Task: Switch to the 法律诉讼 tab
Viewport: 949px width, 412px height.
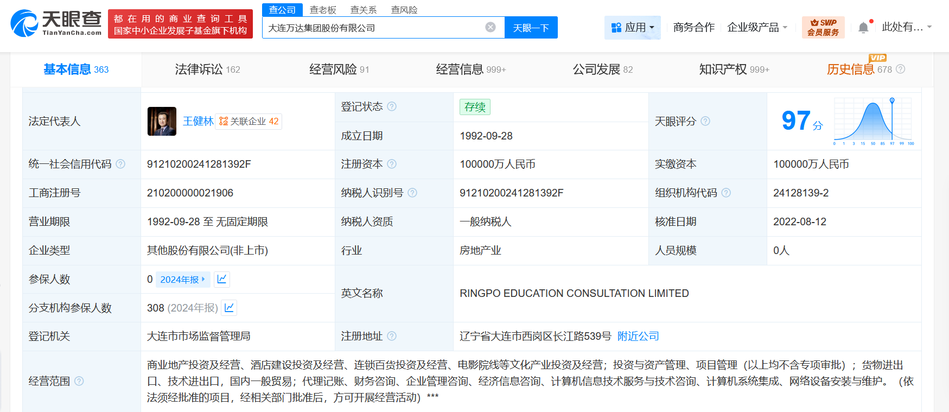Action: [207, 69]
